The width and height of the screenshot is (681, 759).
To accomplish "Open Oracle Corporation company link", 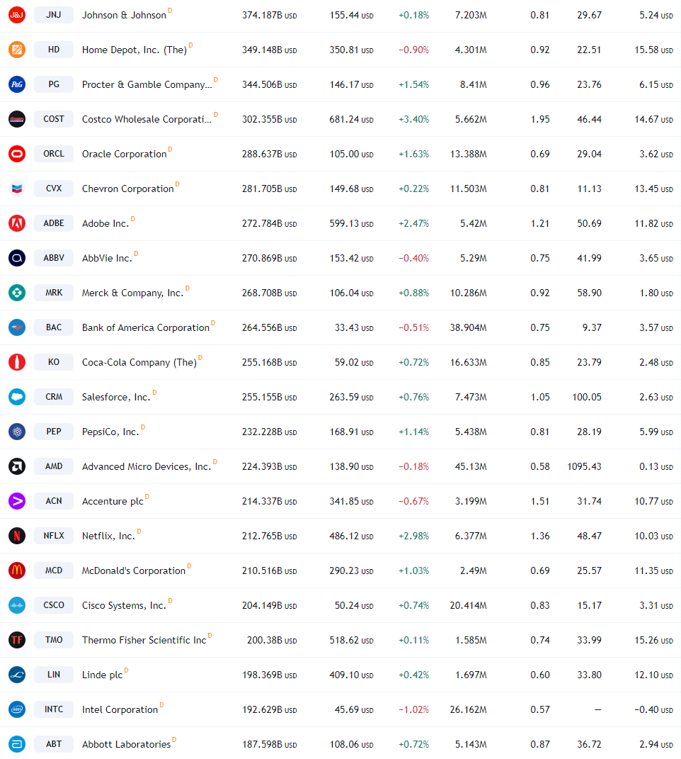I will [125, 154].
